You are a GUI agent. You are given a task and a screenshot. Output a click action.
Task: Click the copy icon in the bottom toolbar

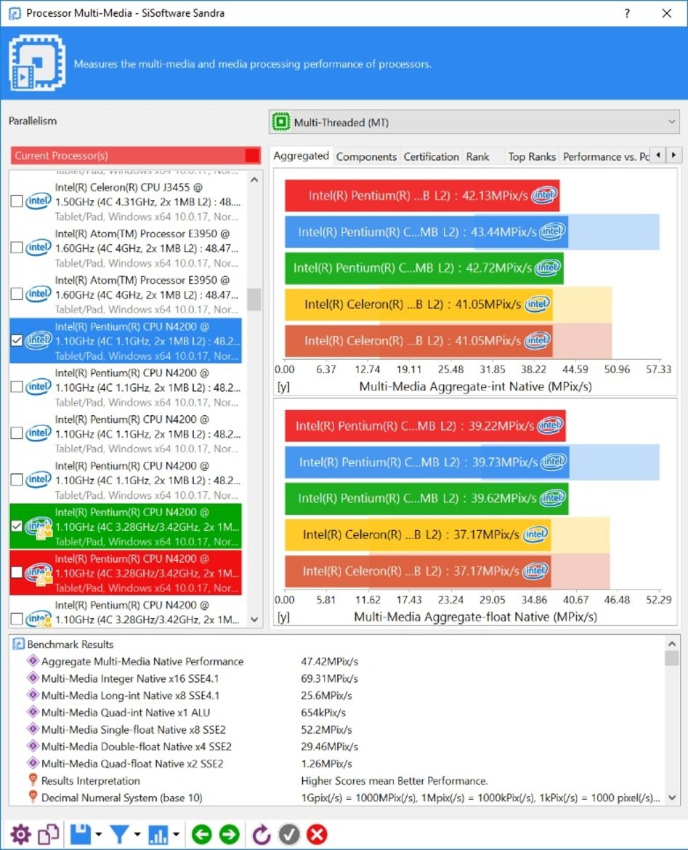[48, 834]
